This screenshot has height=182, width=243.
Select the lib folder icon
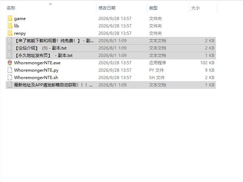[10, 26]
